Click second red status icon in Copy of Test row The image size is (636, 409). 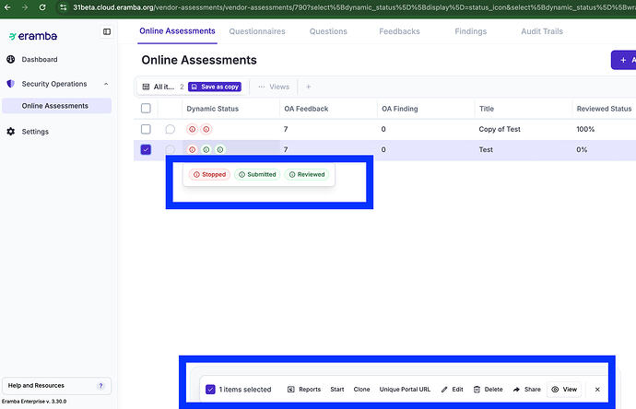click(206, 129)
